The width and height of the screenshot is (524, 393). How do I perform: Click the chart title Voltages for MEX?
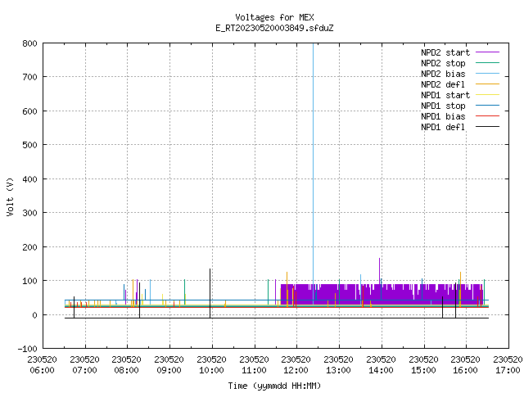pyautogui.click(x=274, y=17)
